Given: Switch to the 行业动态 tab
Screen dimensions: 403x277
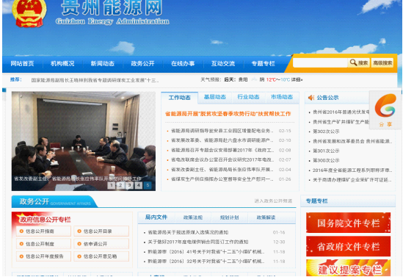Looking at the screenshot, I should (x=248, y=97).
